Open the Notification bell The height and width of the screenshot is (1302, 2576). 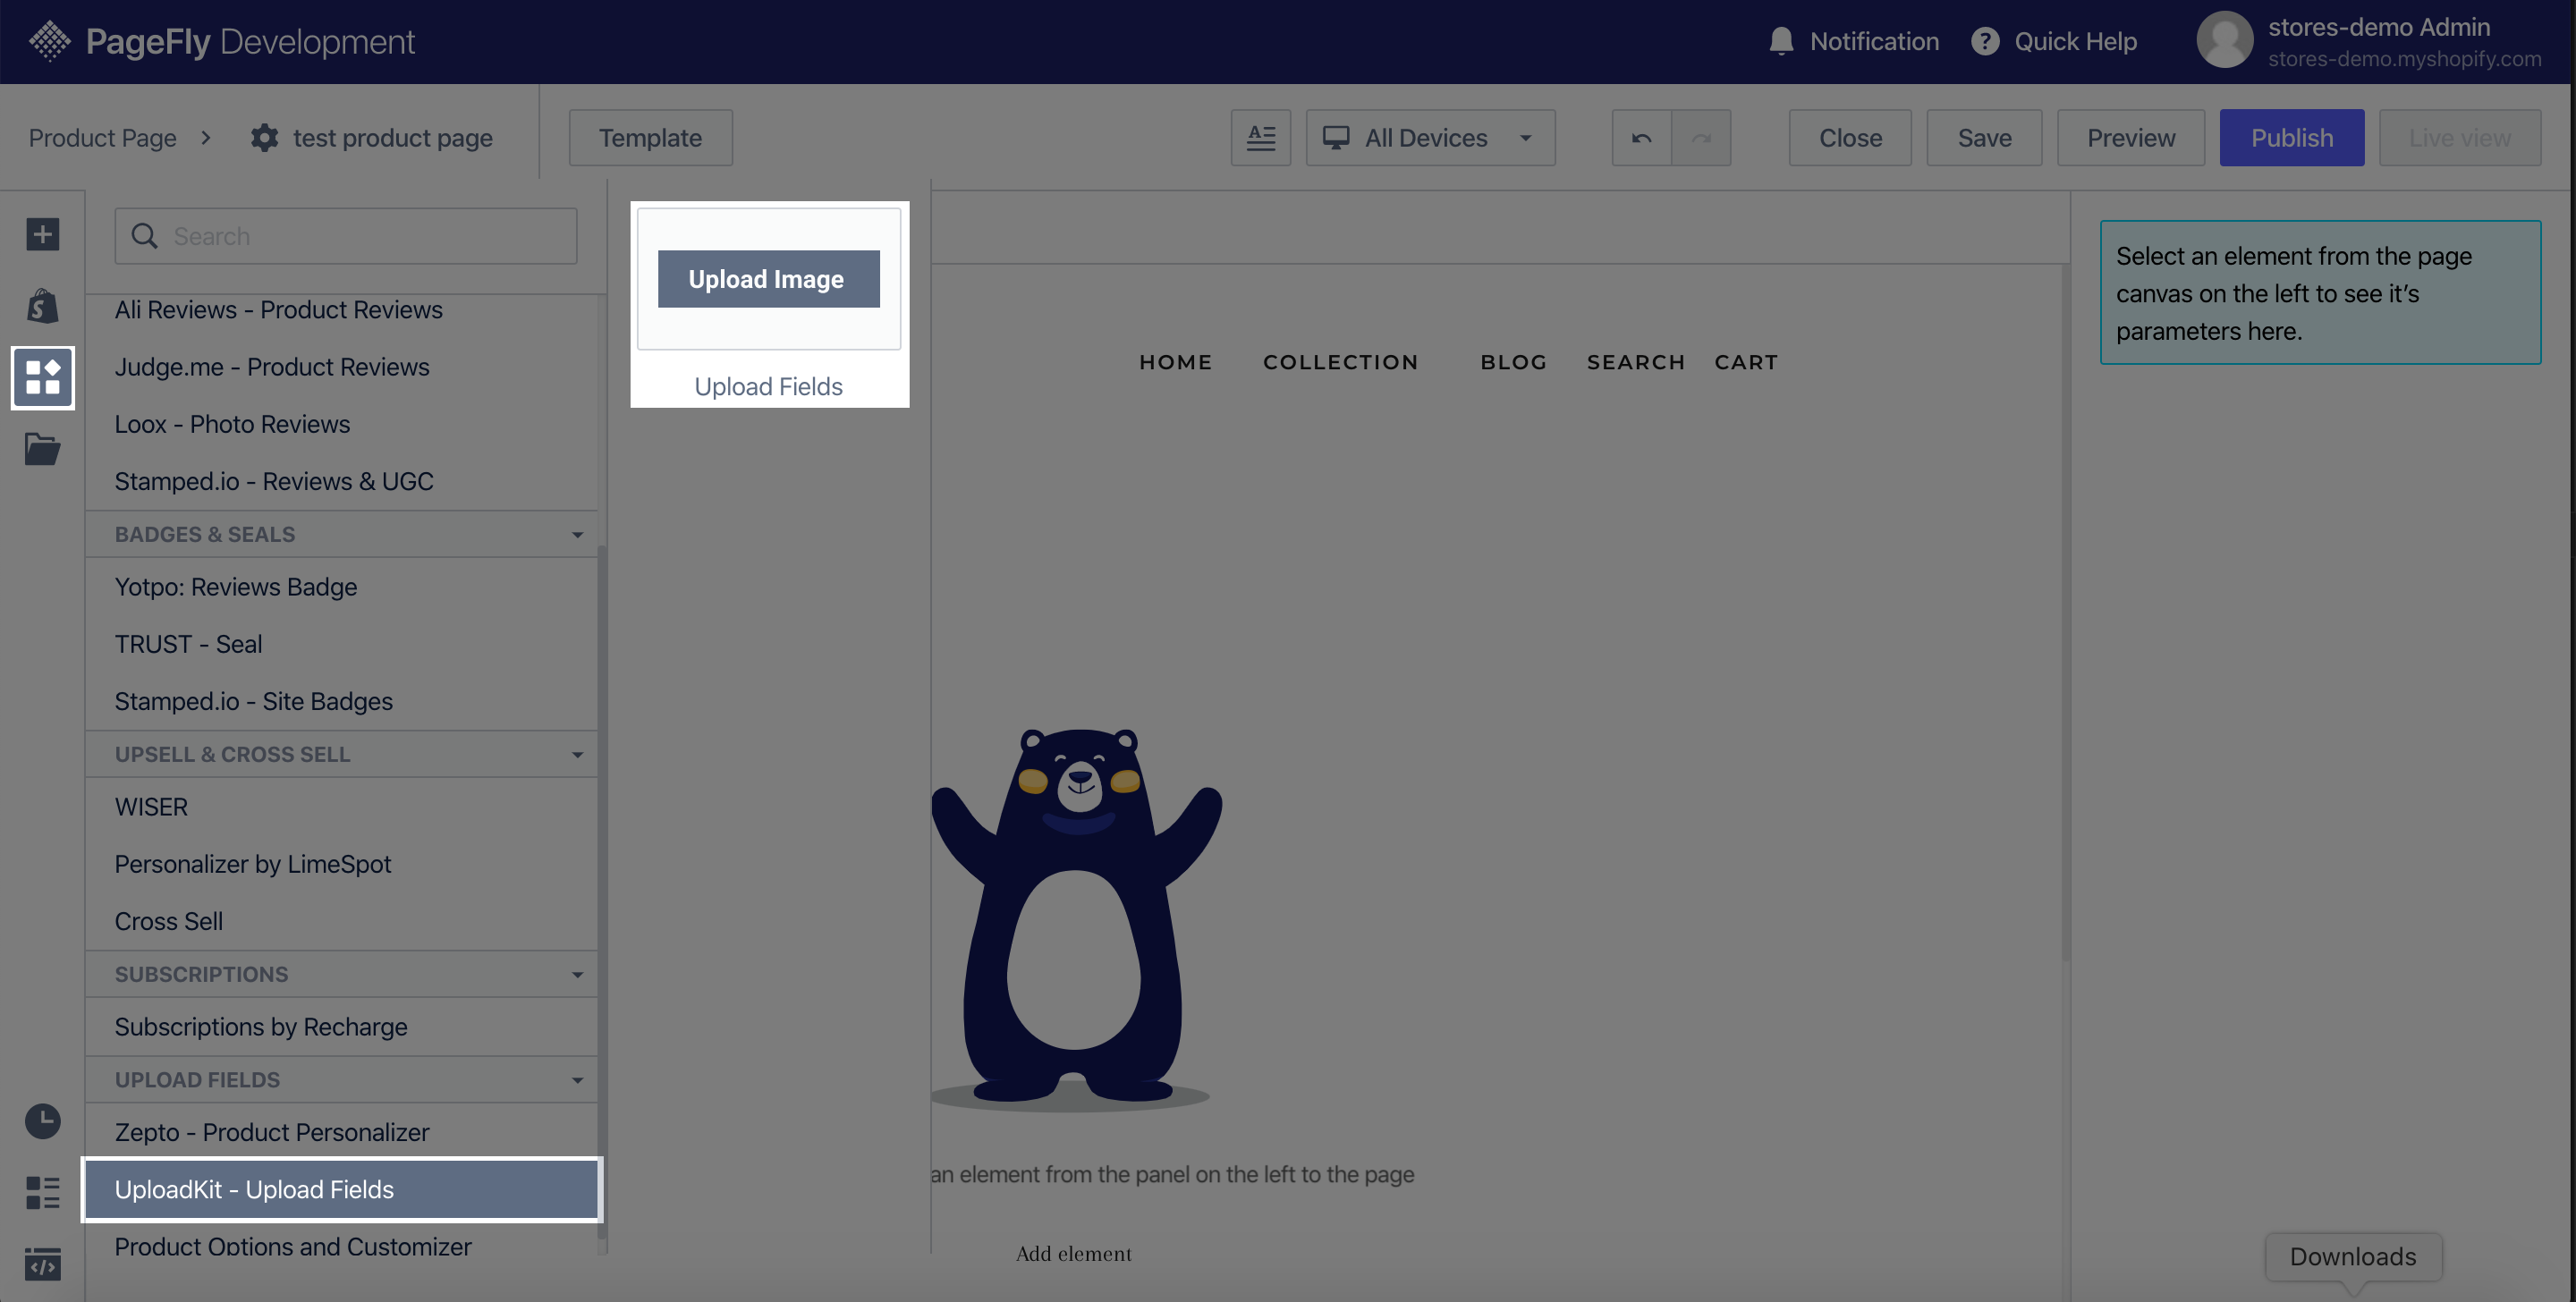(x=1780, y=41)
